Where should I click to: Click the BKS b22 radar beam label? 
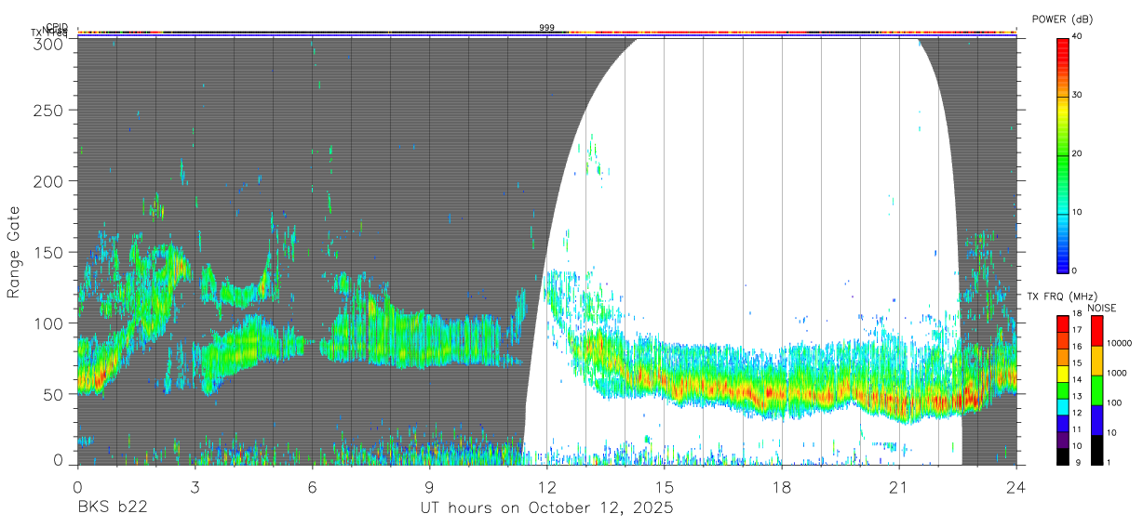coord(112,508)
